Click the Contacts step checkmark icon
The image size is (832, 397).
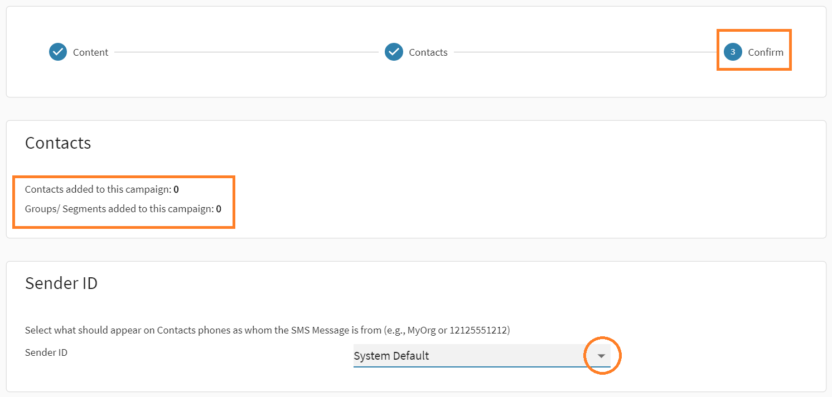394,52
